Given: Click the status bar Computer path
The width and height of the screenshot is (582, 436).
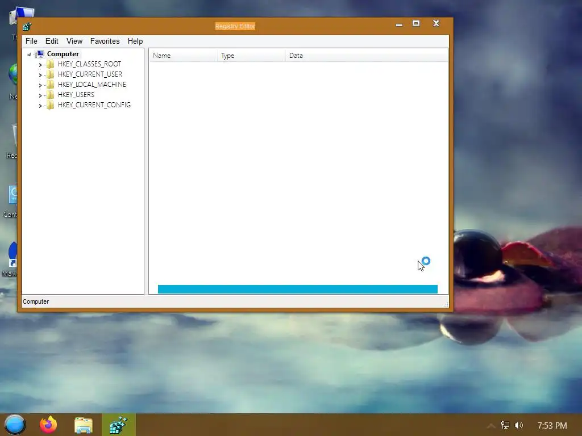Looking at the screenshot, I should [x=36, y=301].
